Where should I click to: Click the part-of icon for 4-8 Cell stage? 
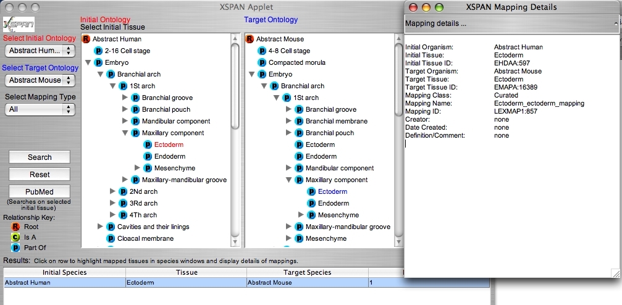262,51
